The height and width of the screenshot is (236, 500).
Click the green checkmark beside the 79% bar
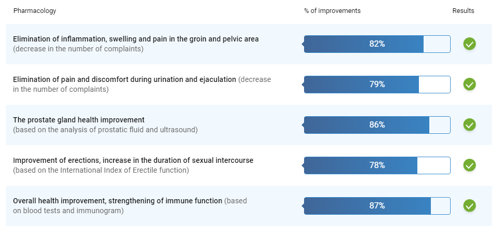pos(469,84)
